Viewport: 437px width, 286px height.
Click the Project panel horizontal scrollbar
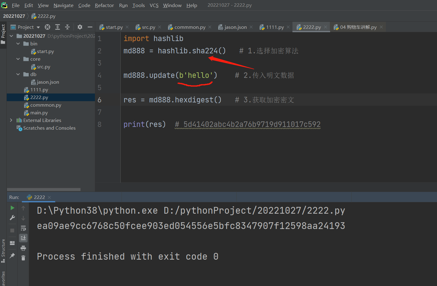(44, 189)
